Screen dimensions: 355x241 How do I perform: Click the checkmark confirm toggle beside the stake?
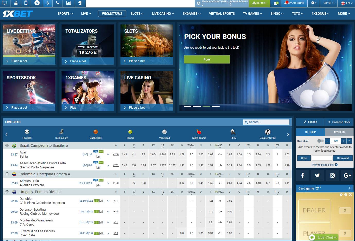[x=349, y=141]
